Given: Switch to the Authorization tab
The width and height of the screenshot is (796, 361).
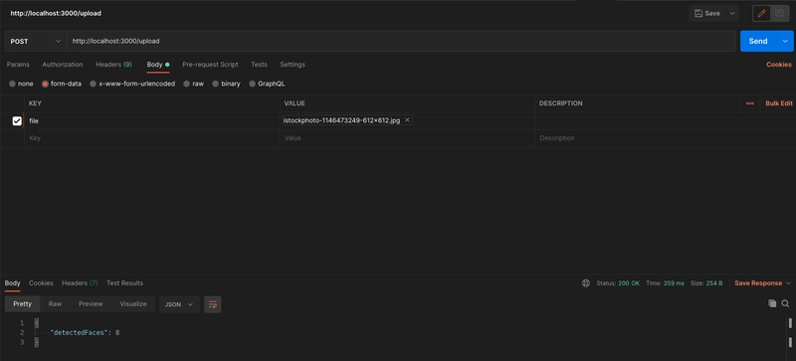Looking at the screenshot, I should (x=63, y=65).
